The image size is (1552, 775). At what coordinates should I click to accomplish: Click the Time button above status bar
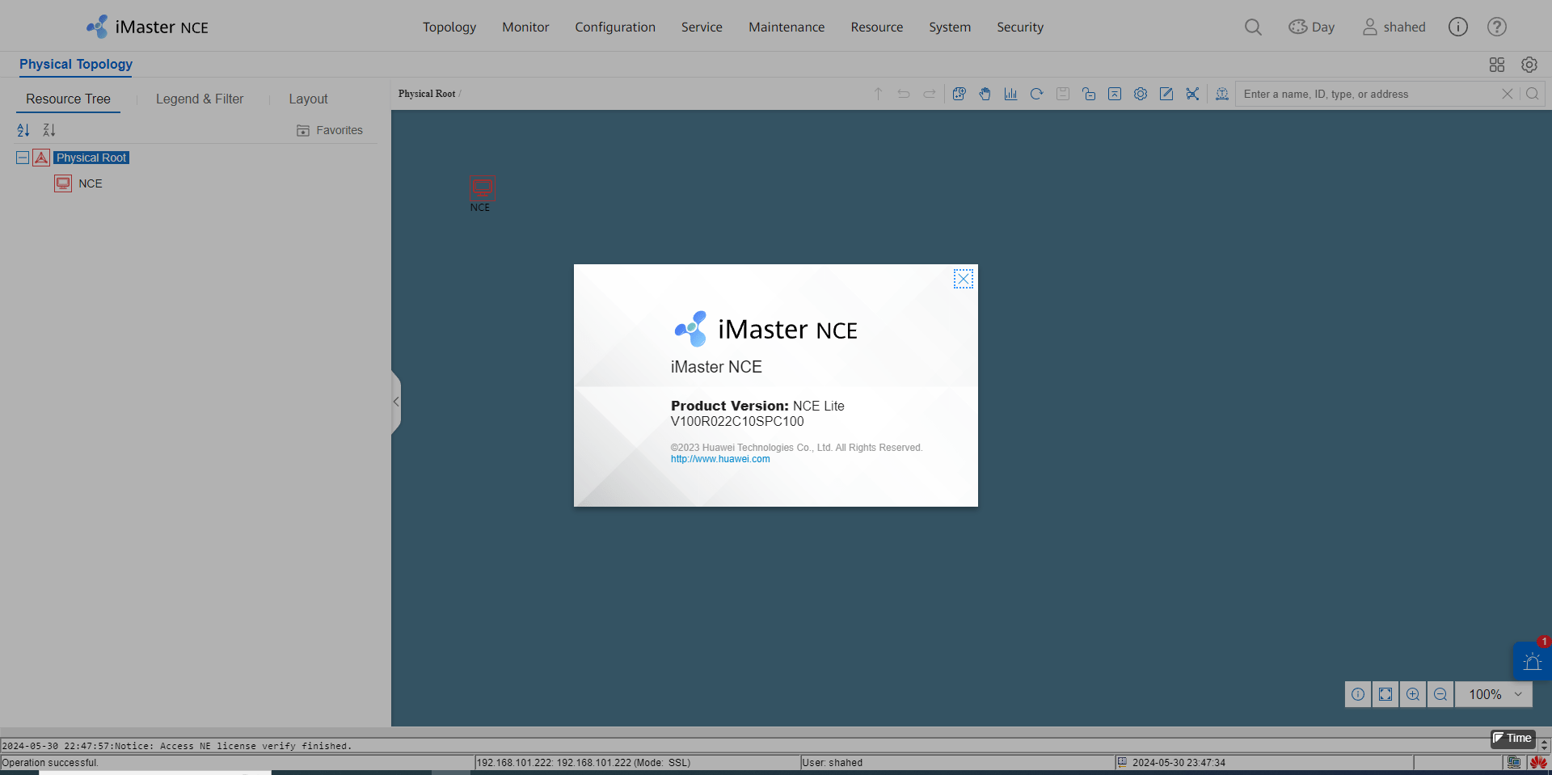coord(1512,738)
